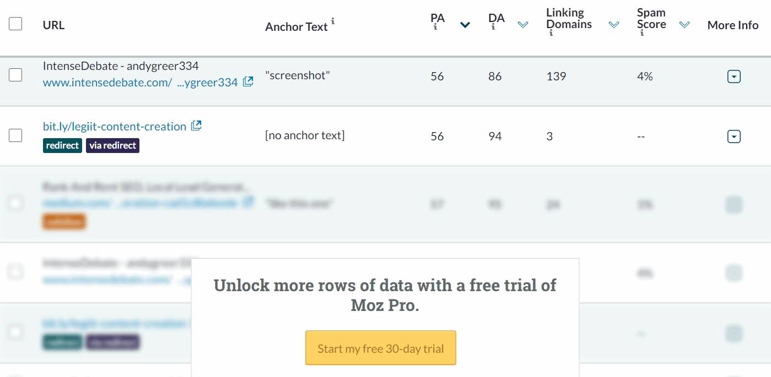Open external link icon beside bit.ly/legiit-content-creation

pyautogui.click(x=196, y=125)
